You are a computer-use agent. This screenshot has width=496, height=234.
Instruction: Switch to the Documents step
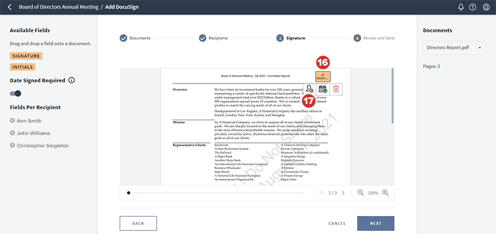[135, 38]
